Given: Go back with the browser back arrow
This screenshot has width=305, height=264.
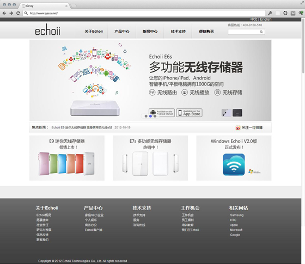Looking at the screenshot, I should [4, 13].
